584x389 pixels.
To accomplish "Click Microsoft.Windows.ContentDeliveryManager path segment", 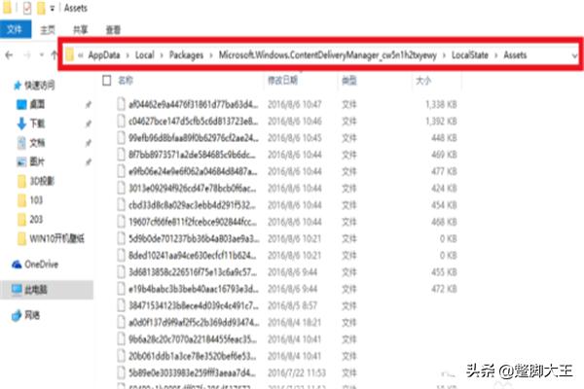I will [x=327, y=55].
